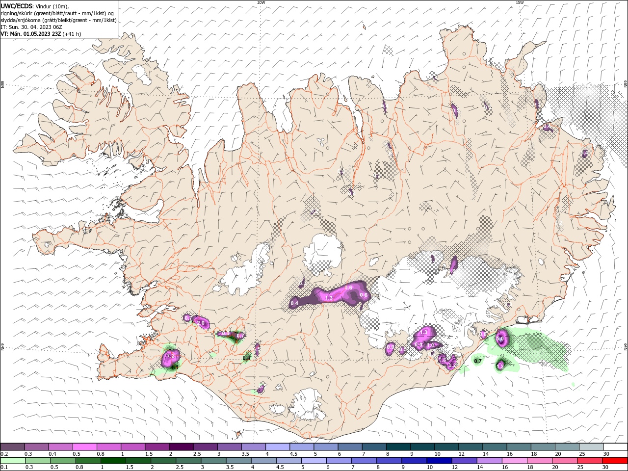This screenshot has width=628, height=471.
Task: Click the '15W' longitude label
Action: [x=520, y=2]
